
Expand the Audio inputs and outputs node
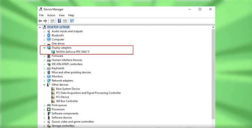coord(44,31)
